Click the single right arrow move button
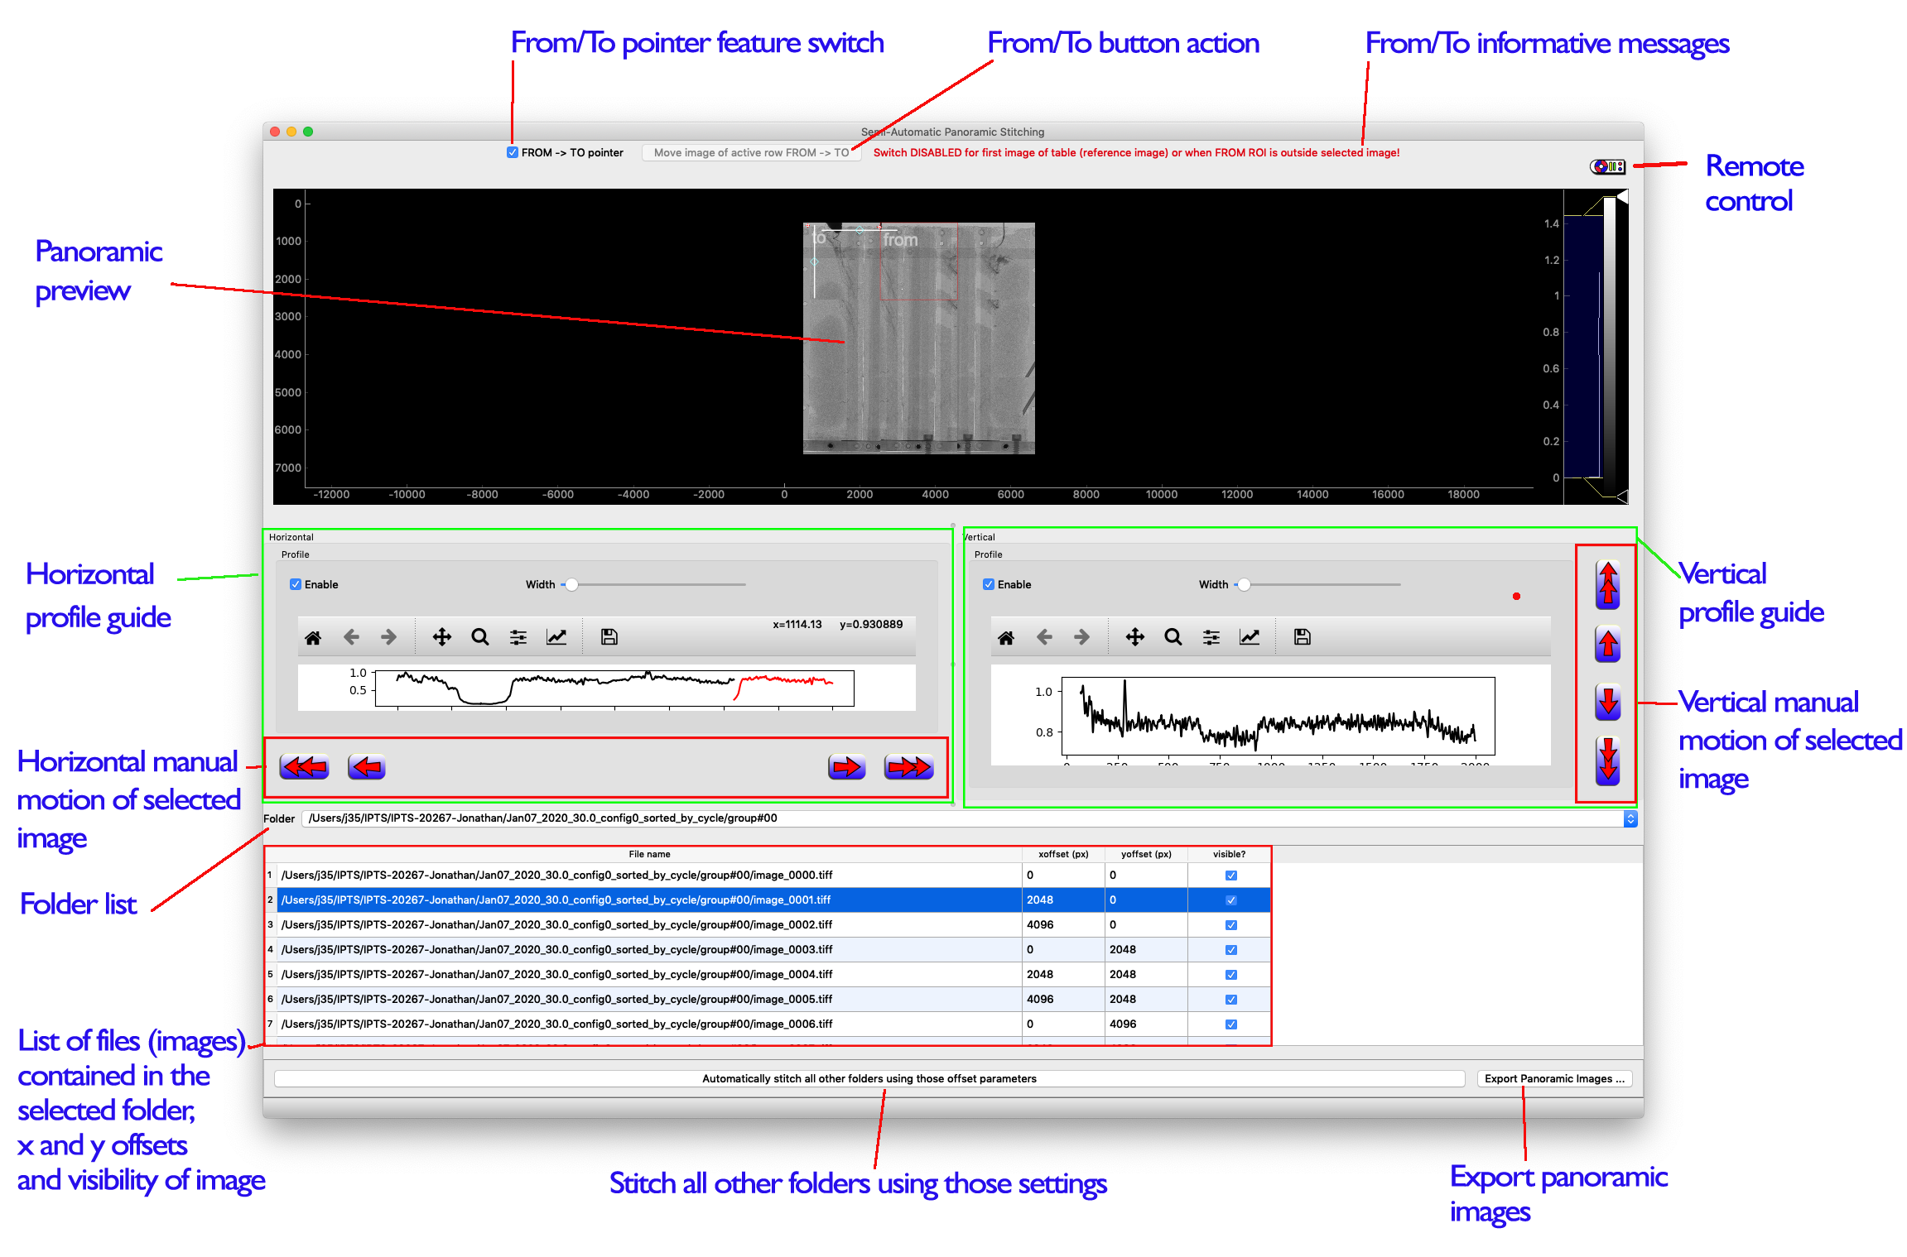 point(846,767)
